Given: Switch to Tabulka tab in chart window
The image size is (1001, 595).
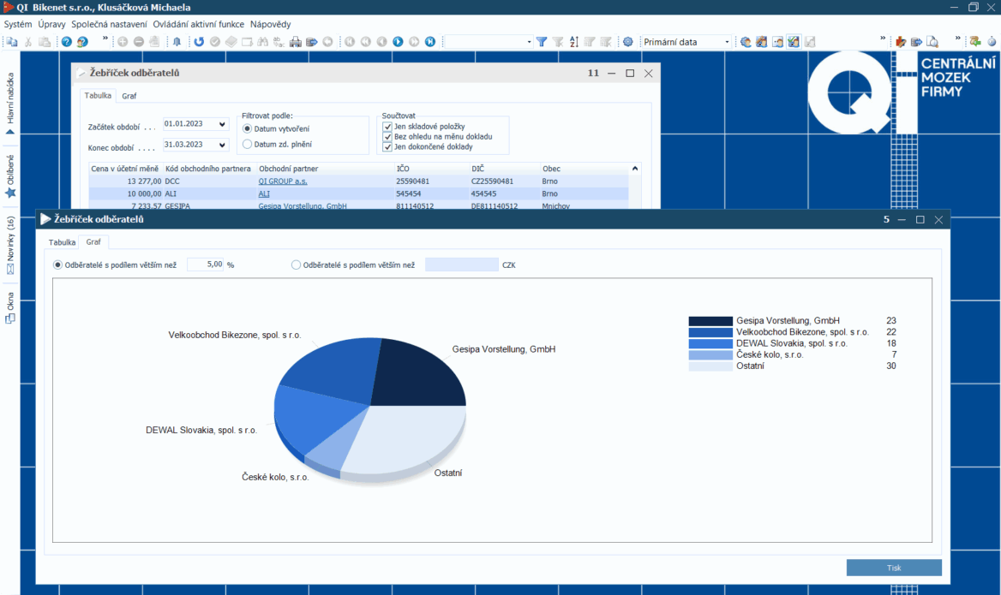Looking at the screenshot, I should (62, 242).
